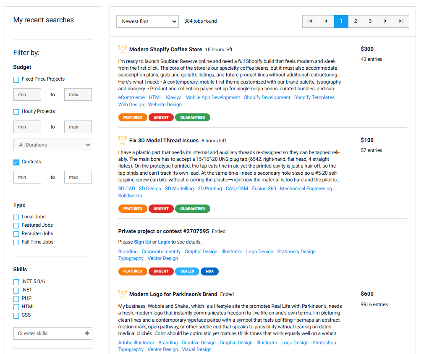Click the Adobe Illustrator skill tag
Image resolution: width=429 pixels, height=354 pixels.
136,343
